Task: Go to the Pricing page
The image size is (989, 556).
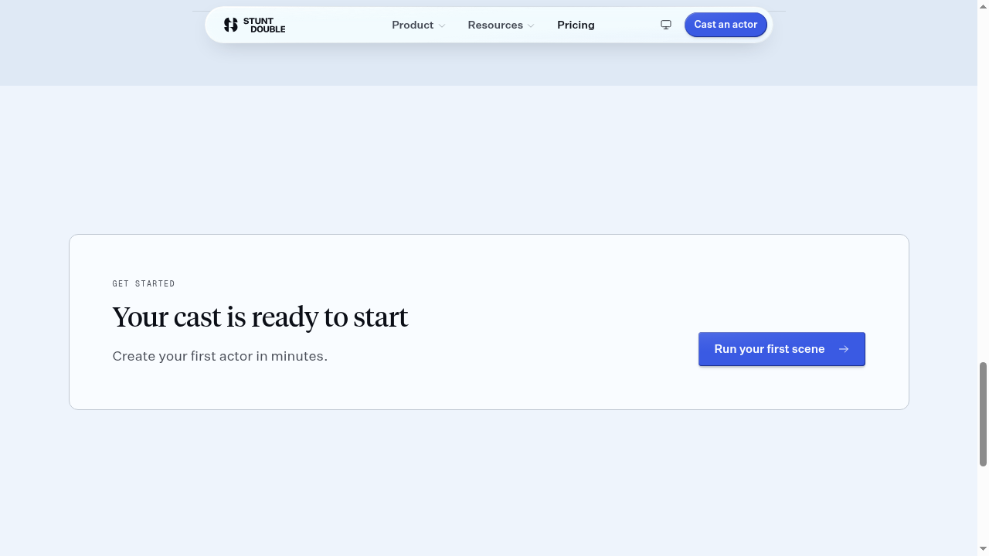Action: pos(576,25)
